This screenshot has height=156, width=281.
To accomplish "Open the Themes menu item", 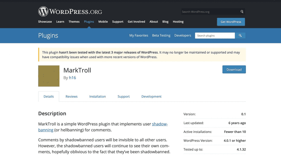I will [x=74, y=22].
